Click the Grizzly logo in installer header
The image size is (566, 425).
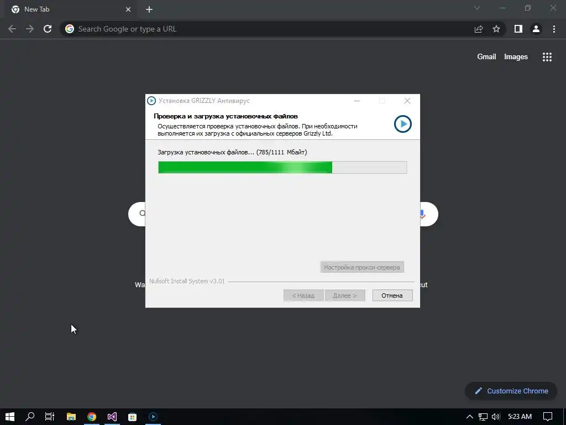click(402, 124)
